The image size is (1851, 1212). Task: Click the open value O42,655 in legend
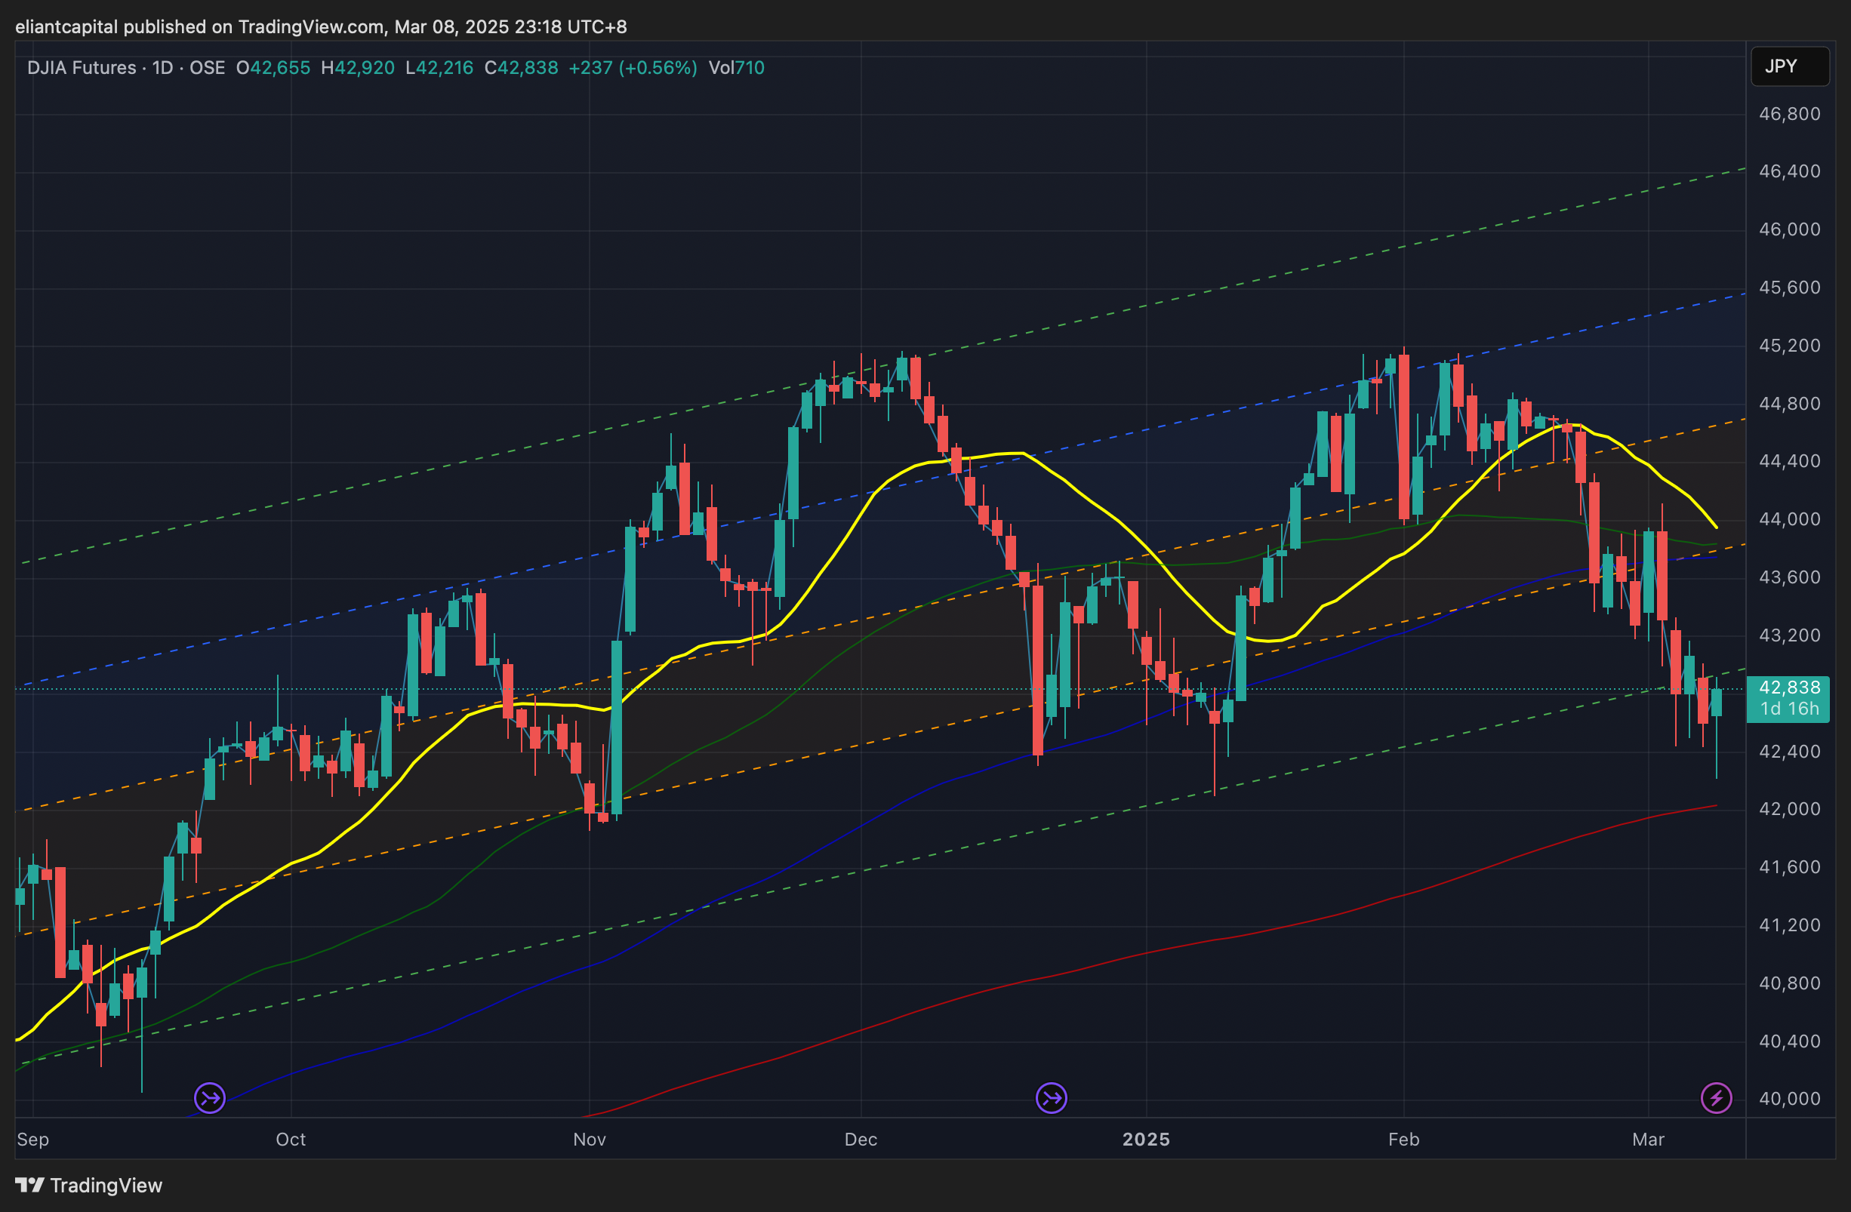click(273, 68)
